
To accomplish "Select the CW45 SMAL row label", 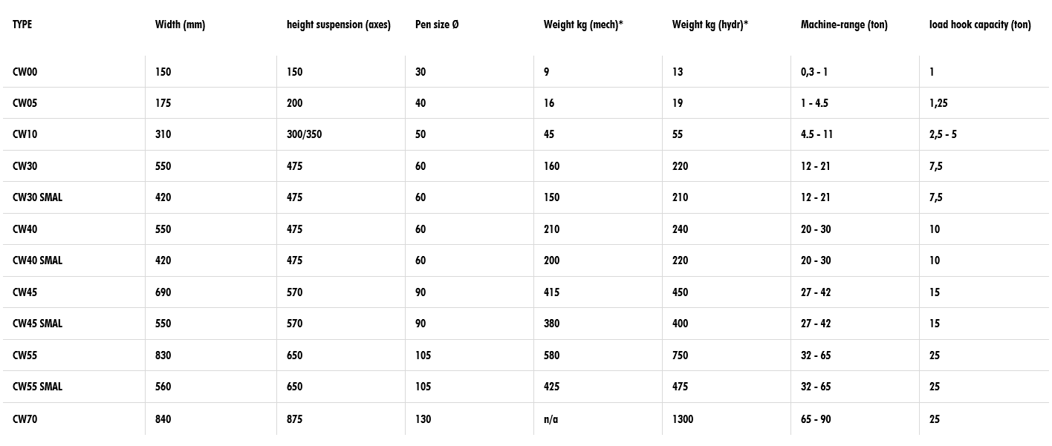I will (x=37, y=324).
